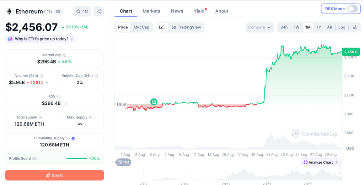
Task: Click the info icon beside FDV
Action: pyautogui.click(x=59, y=97)
